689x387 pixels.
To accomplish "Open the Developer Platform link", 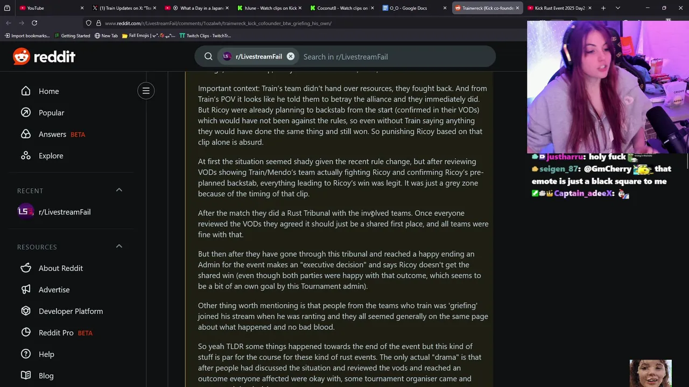I will pyautogui.click(x=71, y=311).
